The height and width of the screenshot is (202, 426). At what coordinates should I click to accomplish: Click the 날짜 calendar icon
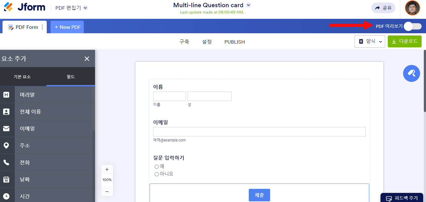pyautogui.click(x=6, y=179)
